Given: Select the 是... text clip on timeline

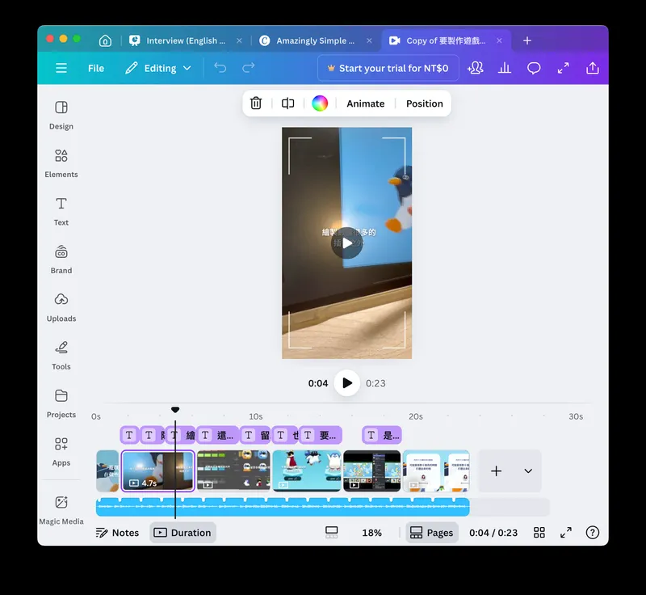Looking at the screenshot, I should (x=382, y=435).
